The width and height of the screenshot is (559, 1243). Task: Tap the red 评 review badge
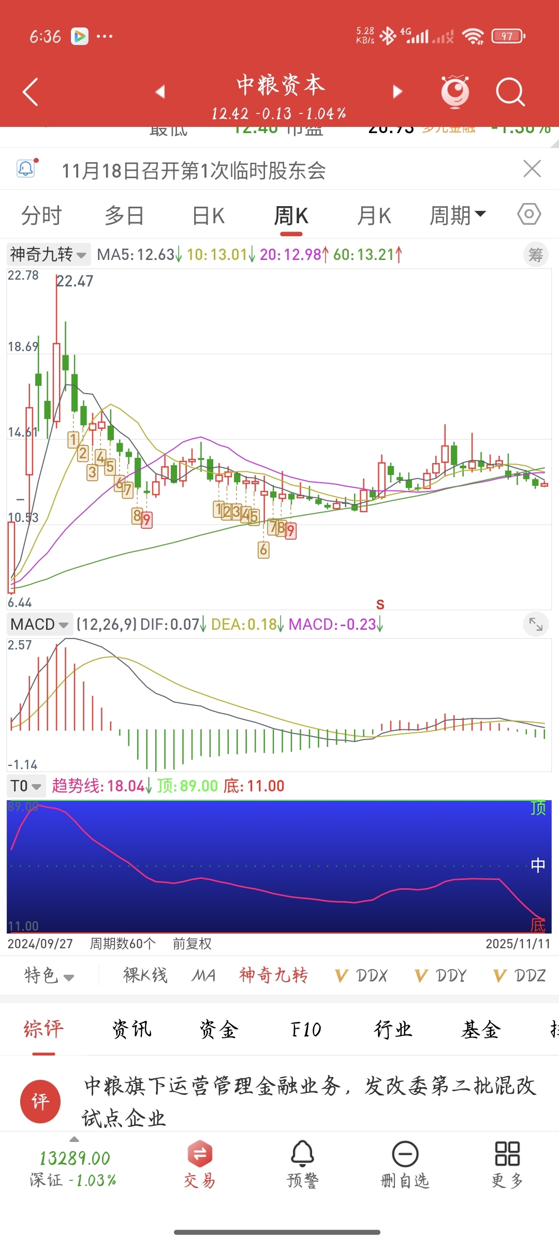click(x=40, y=1102)
